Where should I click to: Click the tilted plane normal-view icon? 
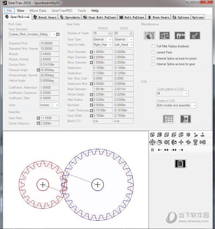point(196,135)
